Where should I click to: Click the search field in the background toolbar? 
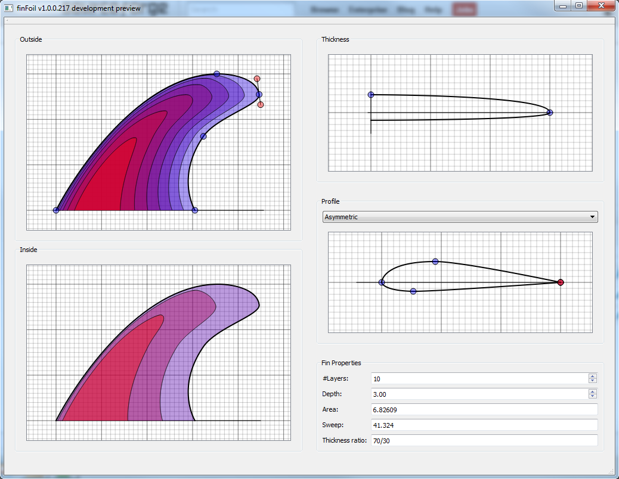pos(240,10)
